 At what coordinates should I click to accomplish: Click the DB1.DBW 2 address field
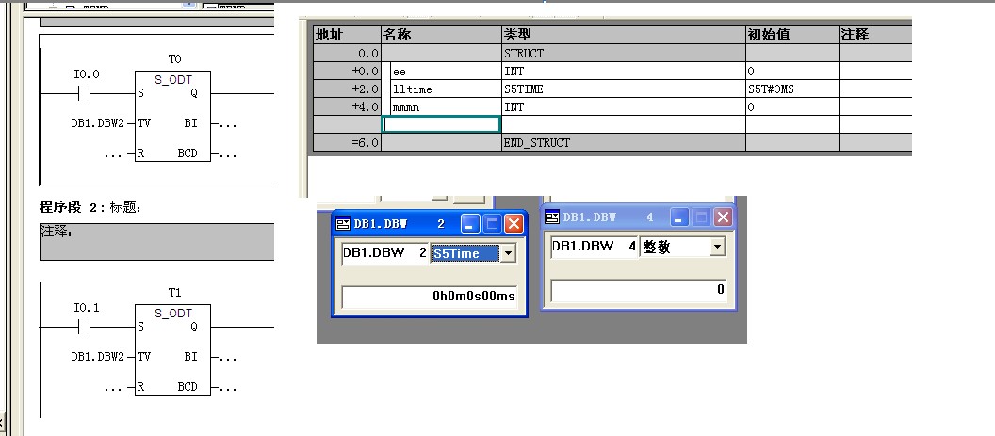(x=384, y=253)
